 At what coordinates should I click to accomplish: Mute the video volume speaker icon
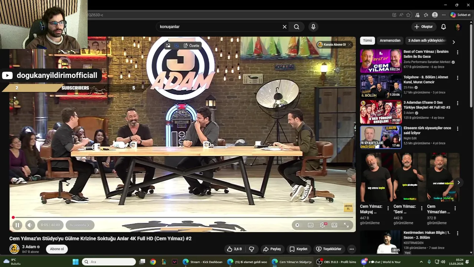pos(30,225)
